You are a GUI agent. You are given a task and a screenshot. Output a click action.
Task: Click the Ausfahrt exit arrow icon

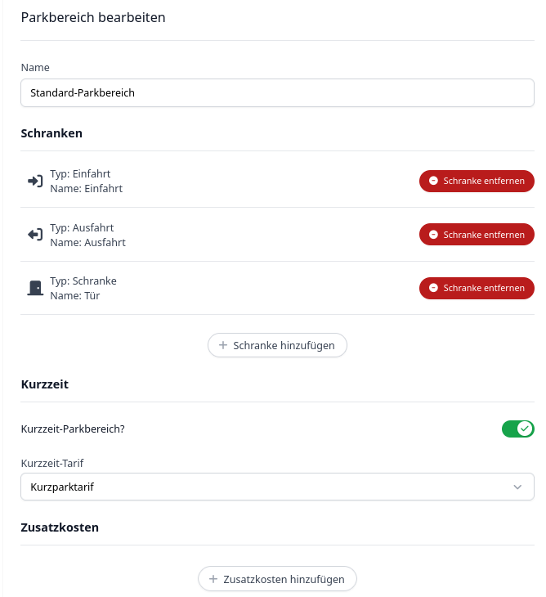click(x=35, y=235)
